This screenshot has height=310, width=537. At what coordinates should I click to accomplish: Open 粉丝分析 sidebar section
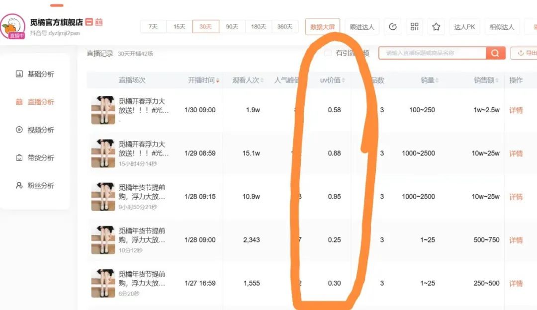point(35,185)
